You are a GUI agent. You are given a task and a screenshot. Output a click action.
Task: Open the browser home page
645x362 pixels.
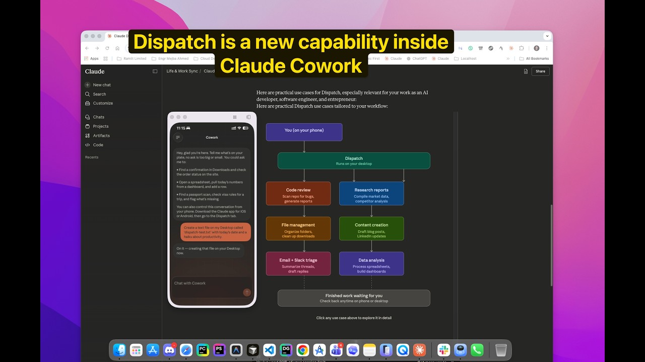[x=117, y=48]
